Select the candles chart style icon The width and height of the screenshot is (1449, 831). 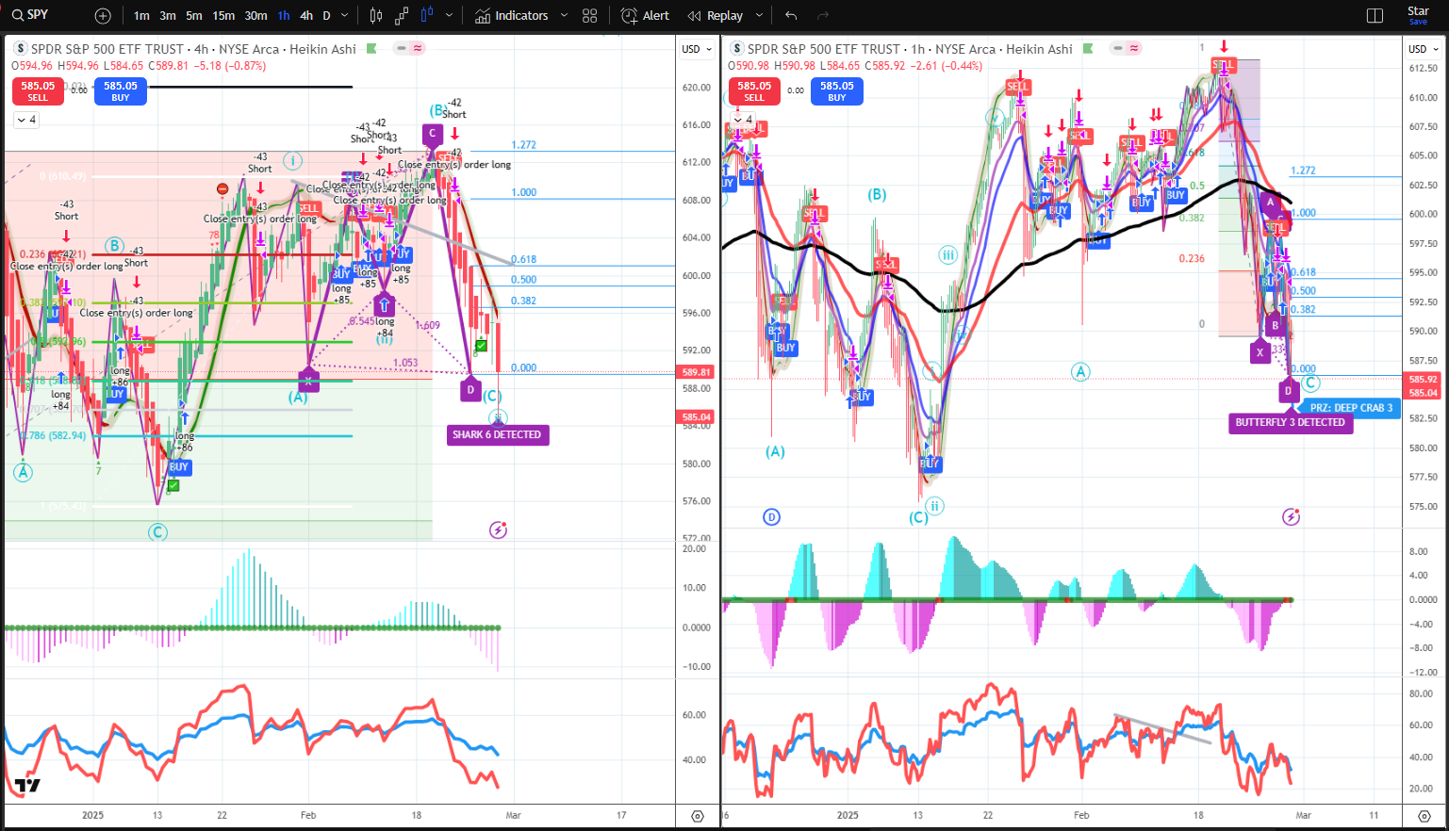tap(376, 16)
